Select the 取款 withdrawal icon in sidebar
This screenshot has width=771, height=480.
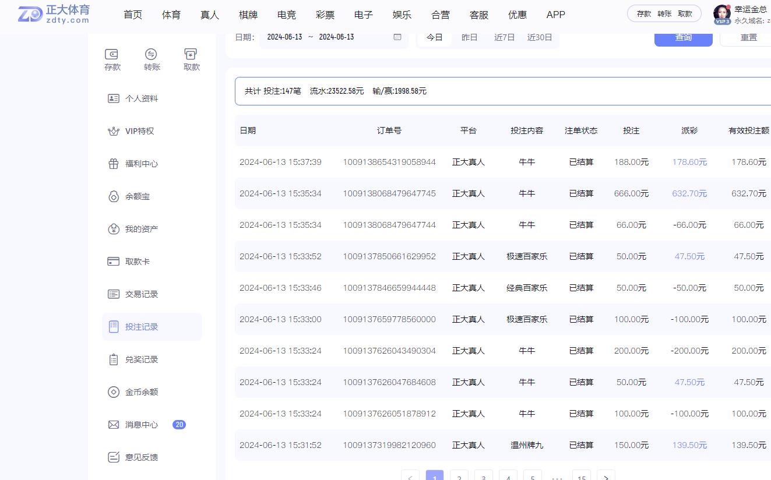pos(191,54)
